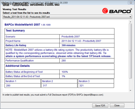Click the vertical scrollbar thumb
135x109 pixels.
coord(130,51)
